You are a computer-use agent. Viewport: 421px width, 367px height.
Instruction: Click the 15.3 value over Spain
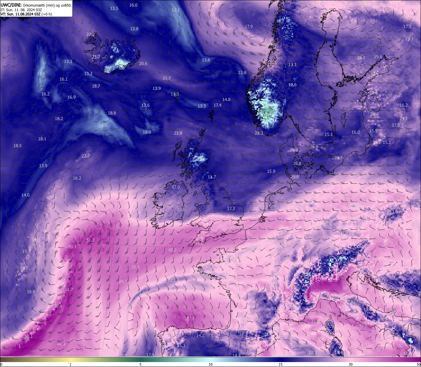tap(181, 346)
